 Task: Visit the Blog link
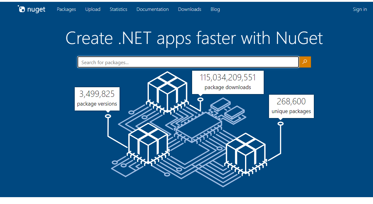[215, 9]
